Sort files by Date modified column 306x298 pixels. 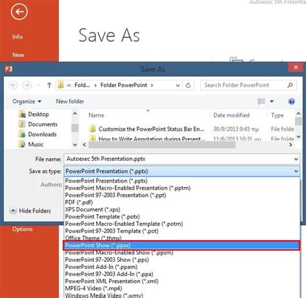(231, 115)
